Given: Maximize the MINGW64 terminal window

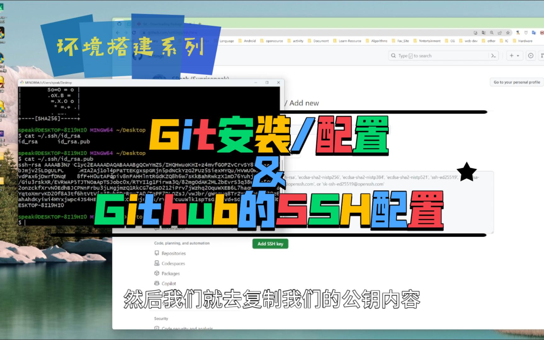Looking at the screenshot, I should [x=267, y=82].
